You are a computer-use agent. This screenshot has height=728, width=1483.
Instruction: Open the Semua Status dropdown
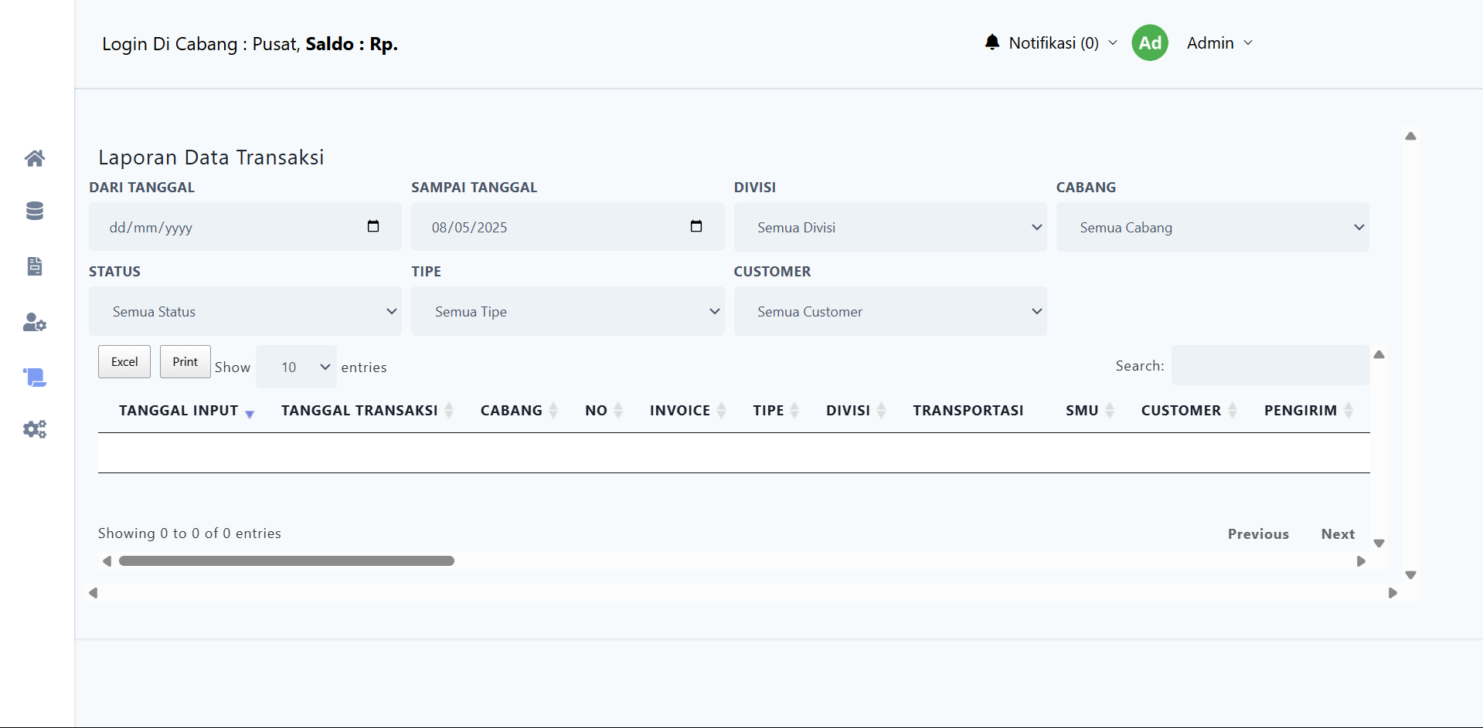click(x=245, y=311)
